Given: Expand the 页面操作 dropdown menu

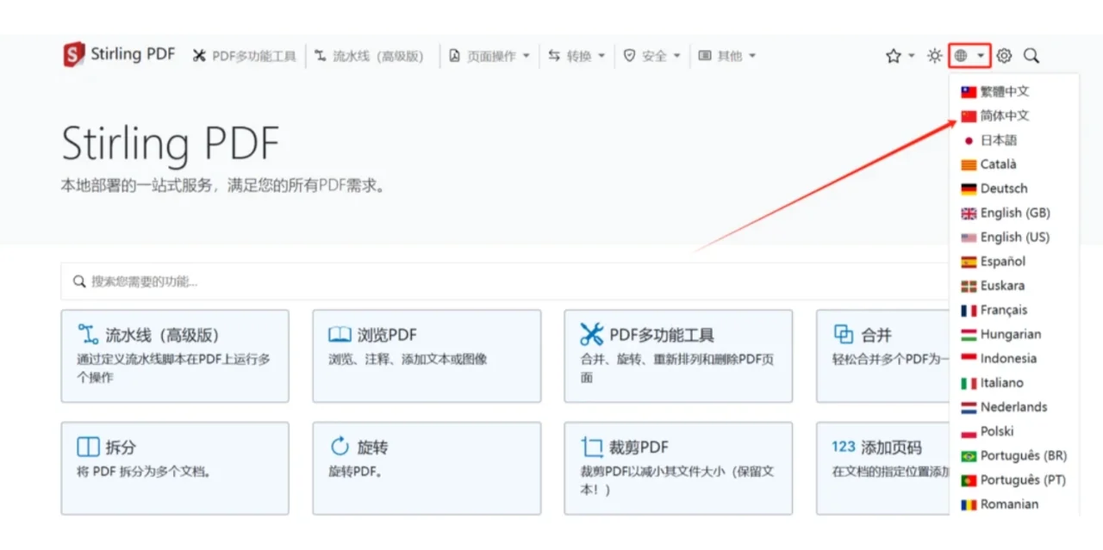Looking at the screenshot, I should (x=489, y=56).
